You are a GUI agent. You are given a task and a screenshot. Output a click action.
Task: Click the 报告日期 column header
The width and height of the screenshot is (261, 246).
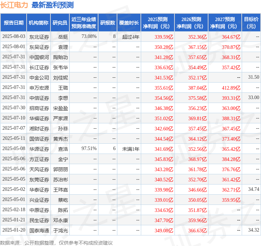pos(13,23)
